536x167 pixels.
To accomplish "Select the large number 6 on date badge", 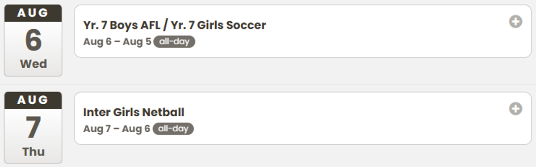I will [33, 41].
